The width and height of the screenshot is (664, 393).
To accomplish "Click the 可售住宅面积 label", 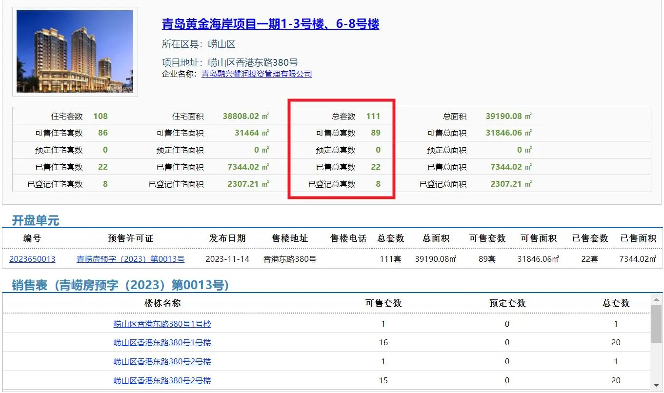I will point(180,133).
